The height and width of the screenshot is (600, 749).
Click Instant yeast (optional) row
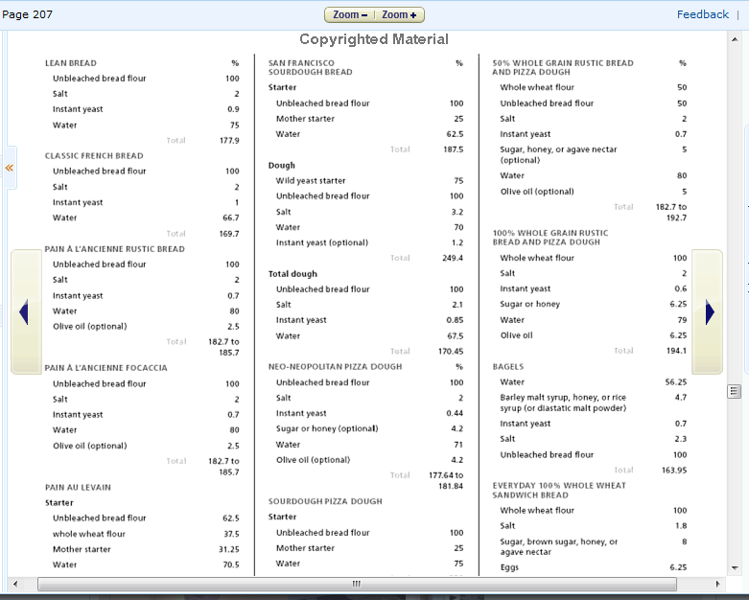(369, 242)
